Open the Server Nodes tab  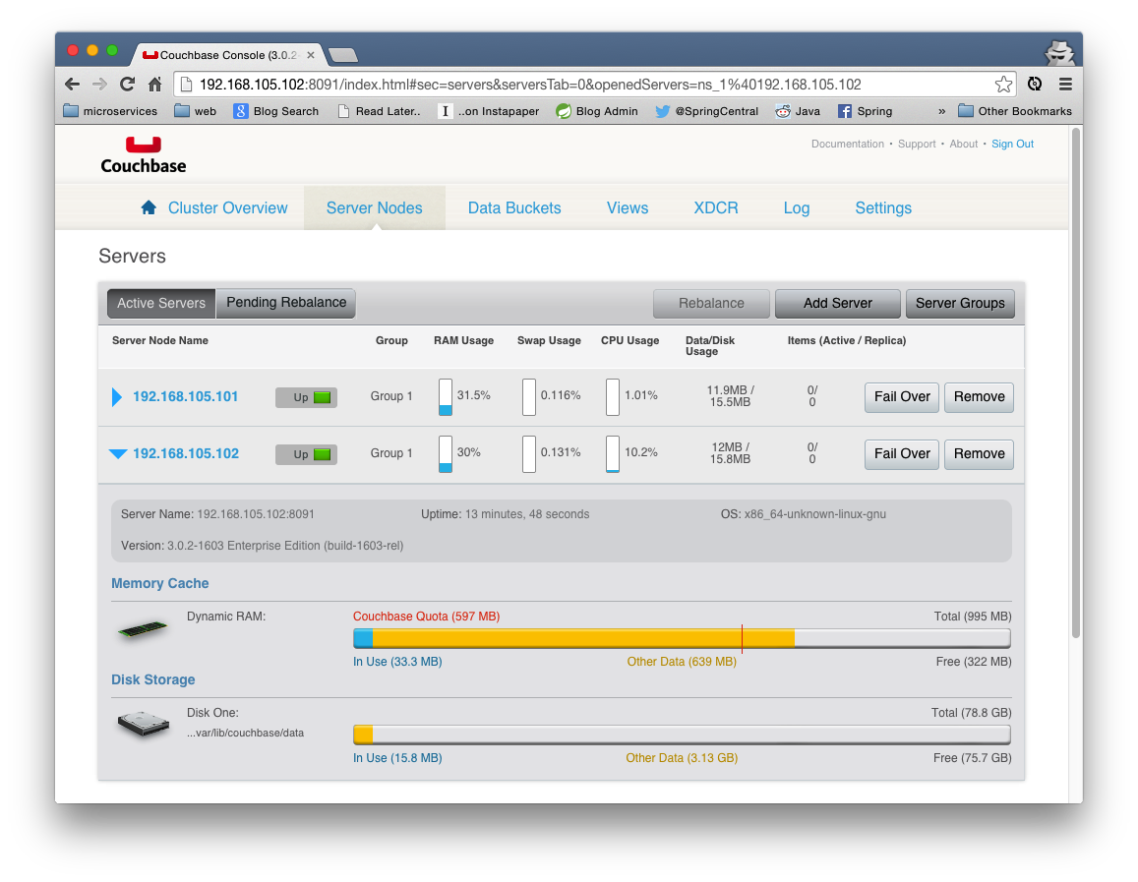click(x=374, y=208)
